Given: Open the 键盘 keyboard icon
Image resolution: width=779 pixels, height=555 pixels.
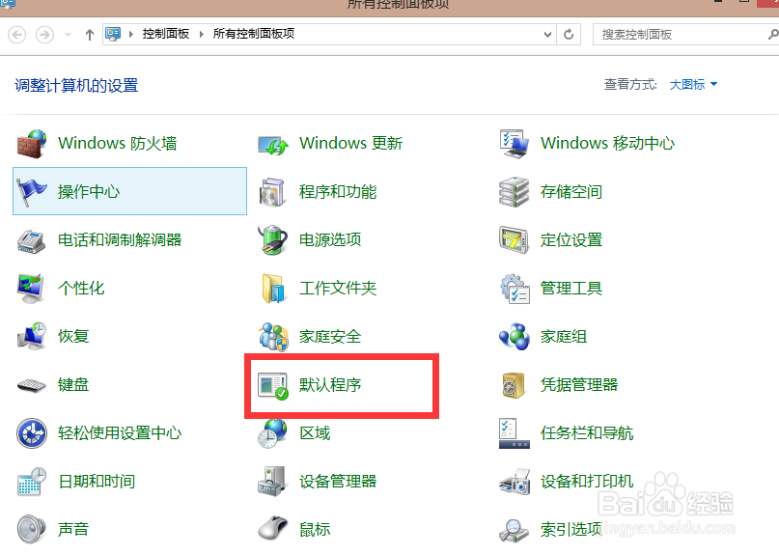Looking at the screenshot, I should click(x=32, y=385).
